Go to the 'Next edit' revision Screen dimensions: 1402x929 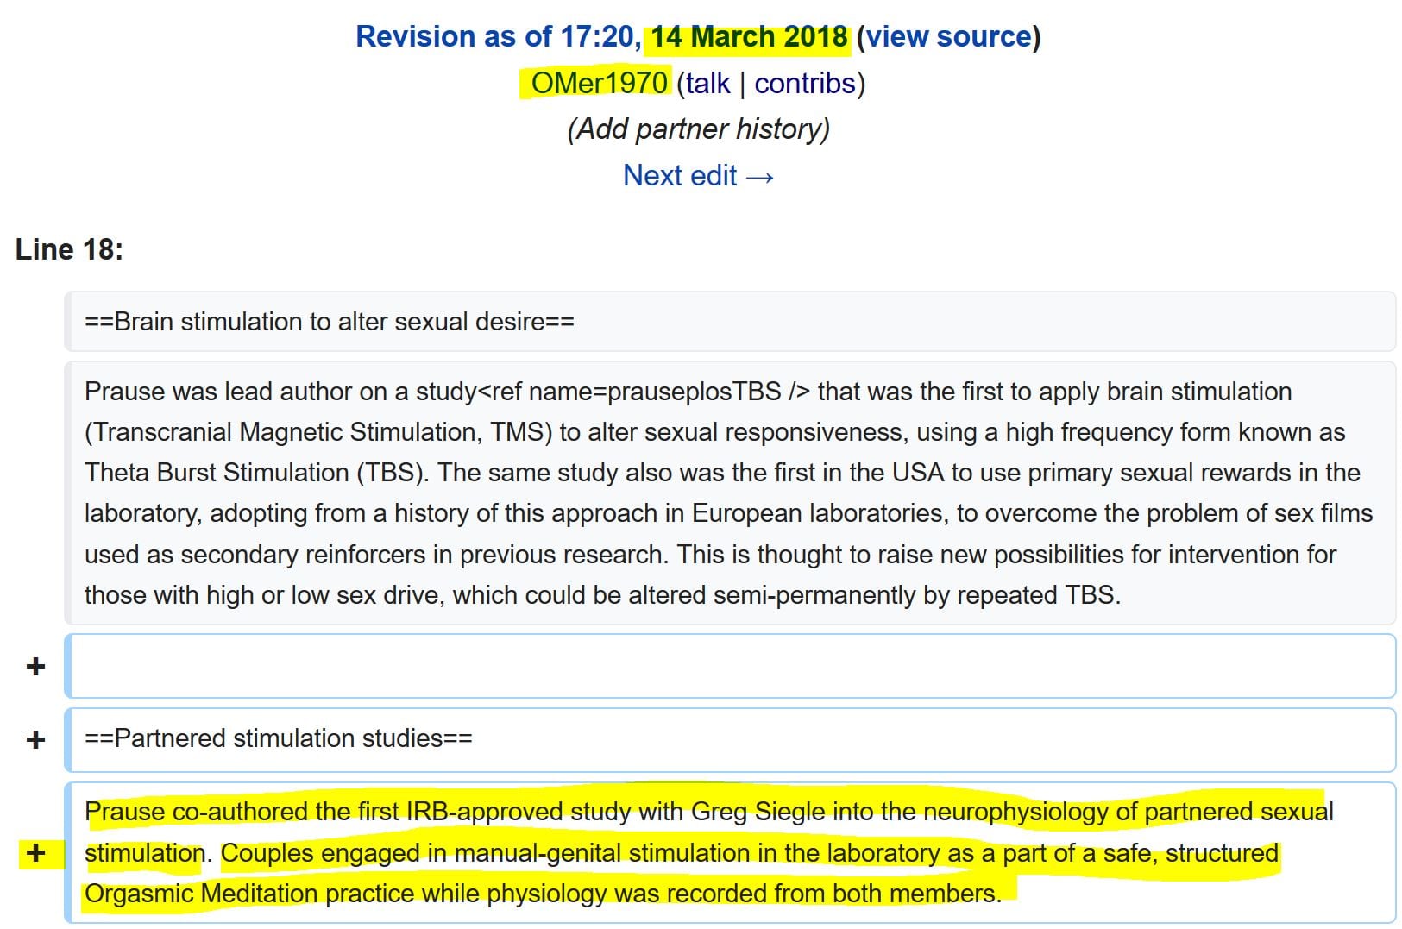tap(698, 176)
